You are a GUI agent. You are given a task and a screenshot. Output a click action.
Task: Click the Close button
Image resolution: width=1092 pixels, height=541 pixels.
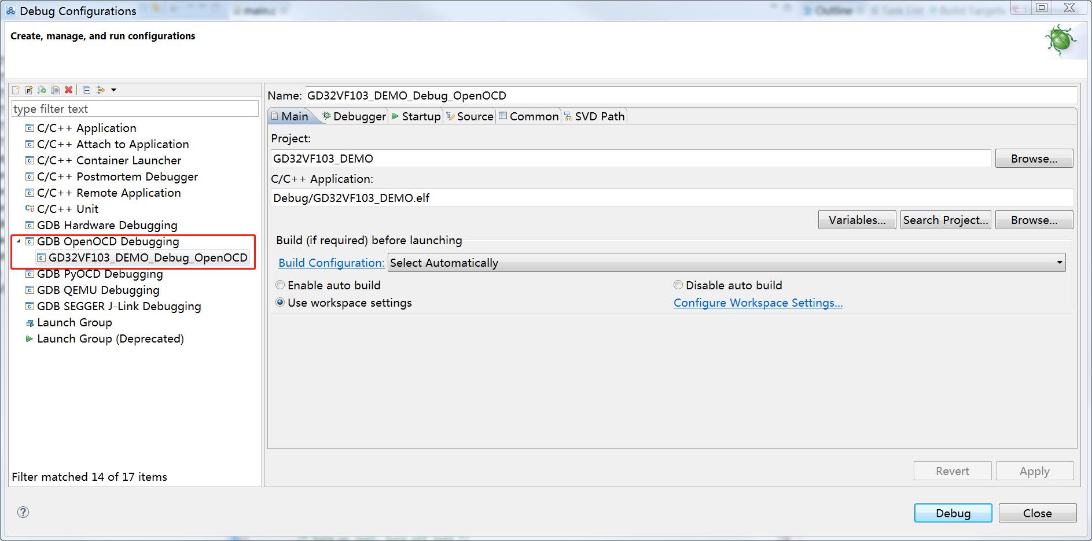[1038, 513]
